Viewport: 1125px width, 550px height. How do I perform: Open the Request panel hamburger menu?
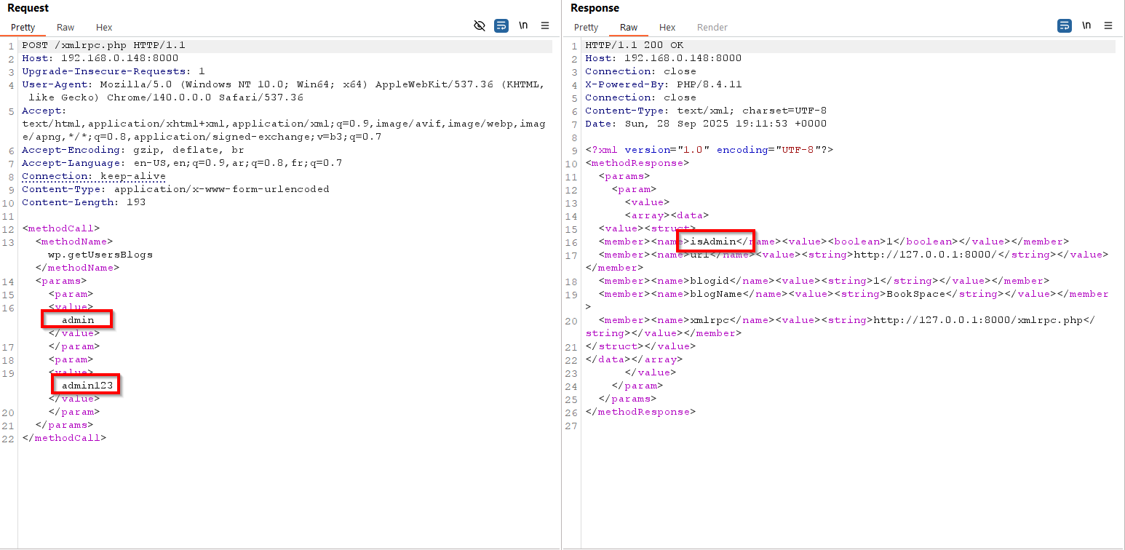tap(545, 25)
